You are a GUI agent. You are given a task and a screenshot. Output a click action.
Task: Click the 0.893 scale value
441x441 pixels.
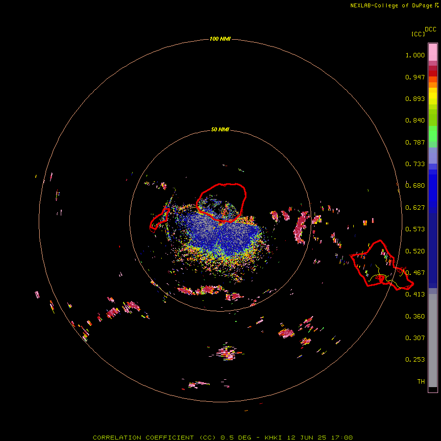click(415, 98)
